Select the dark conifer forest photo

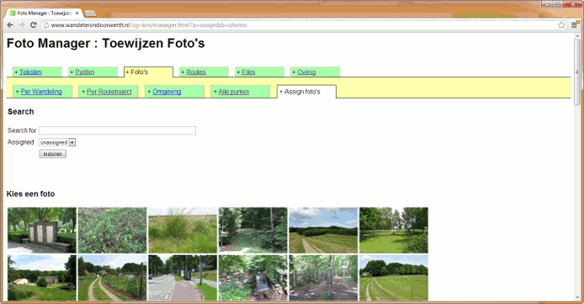point(253,230)
